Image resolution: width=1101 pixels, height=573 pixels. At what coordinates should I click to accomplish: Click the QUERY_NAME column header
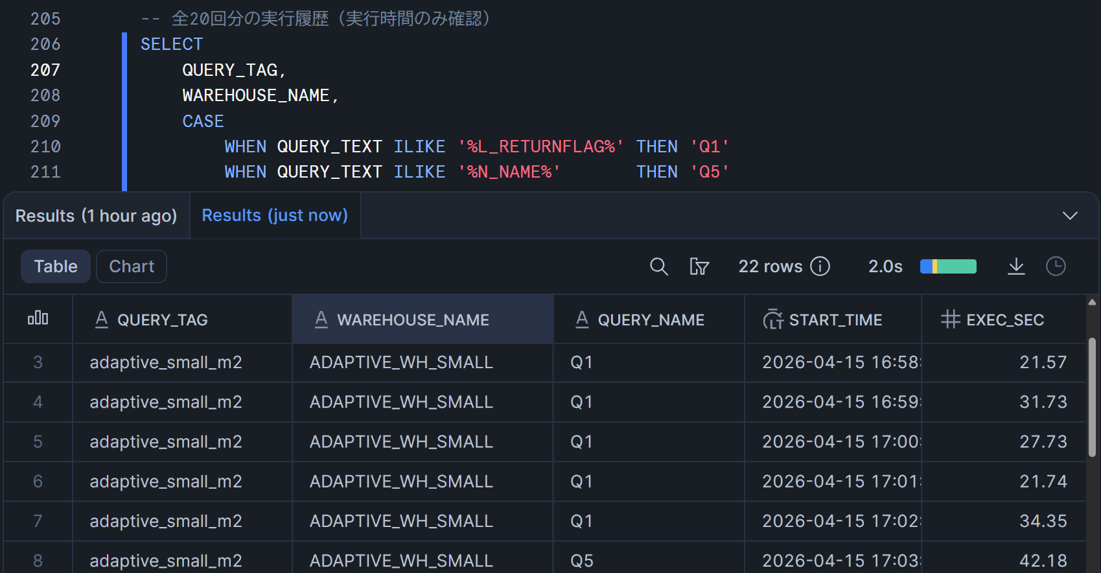click(x=651, y=320)
